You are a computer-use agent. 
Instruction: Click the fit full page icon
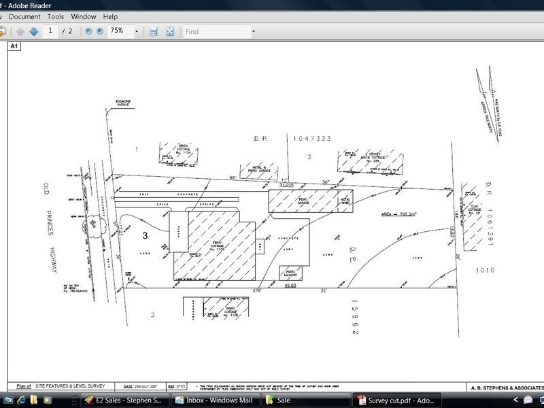click(x=169, y=31)
